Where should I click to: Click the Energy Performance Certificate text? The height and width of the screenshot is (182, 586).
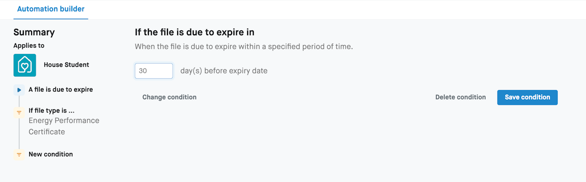point(64,126)
